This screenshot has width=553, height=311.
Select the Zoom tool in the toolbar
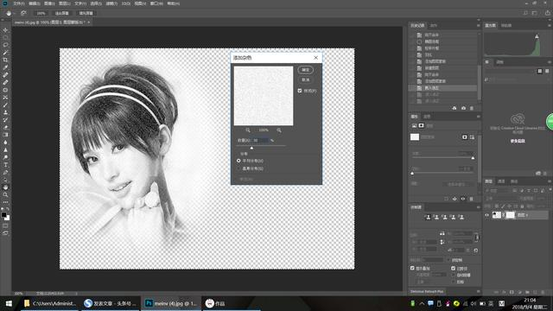click(x=5, y=194)
